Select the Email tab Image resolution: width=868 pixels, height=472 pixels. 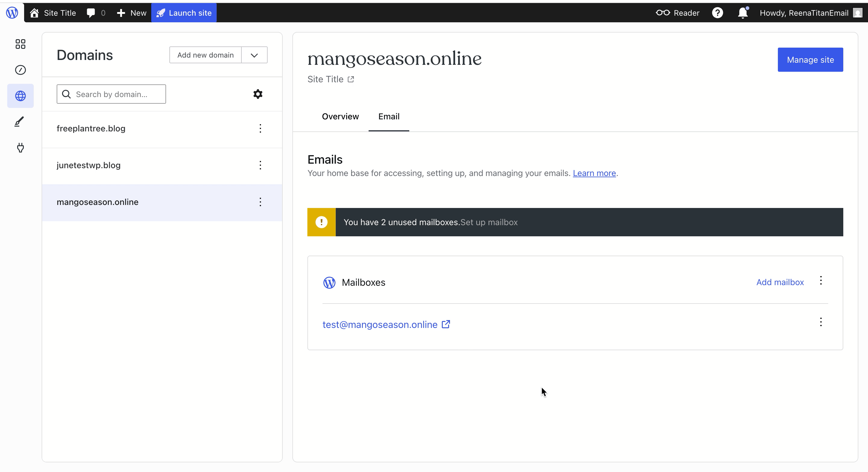tap(389, 117)
